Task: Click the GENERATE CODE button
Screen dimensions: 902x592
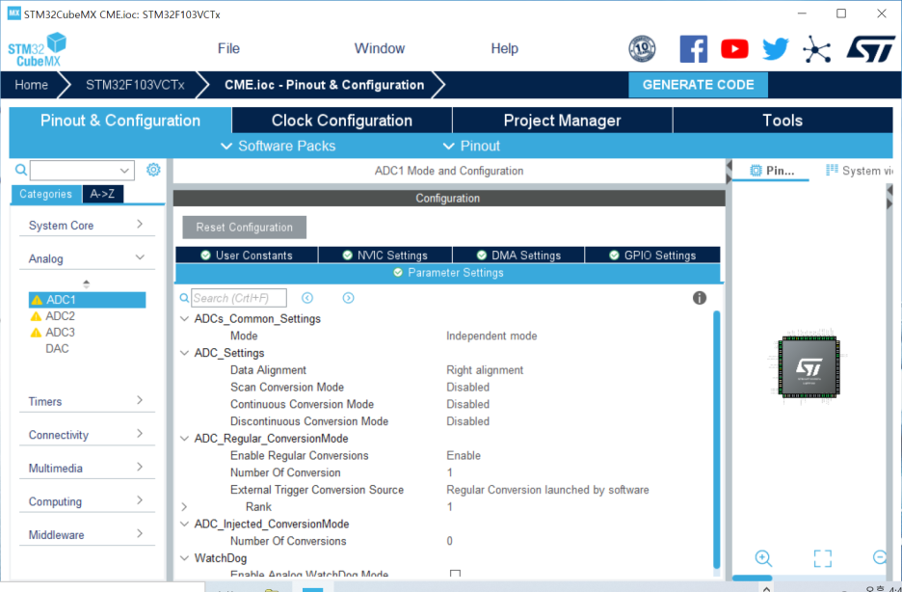Action: (698, 85)
